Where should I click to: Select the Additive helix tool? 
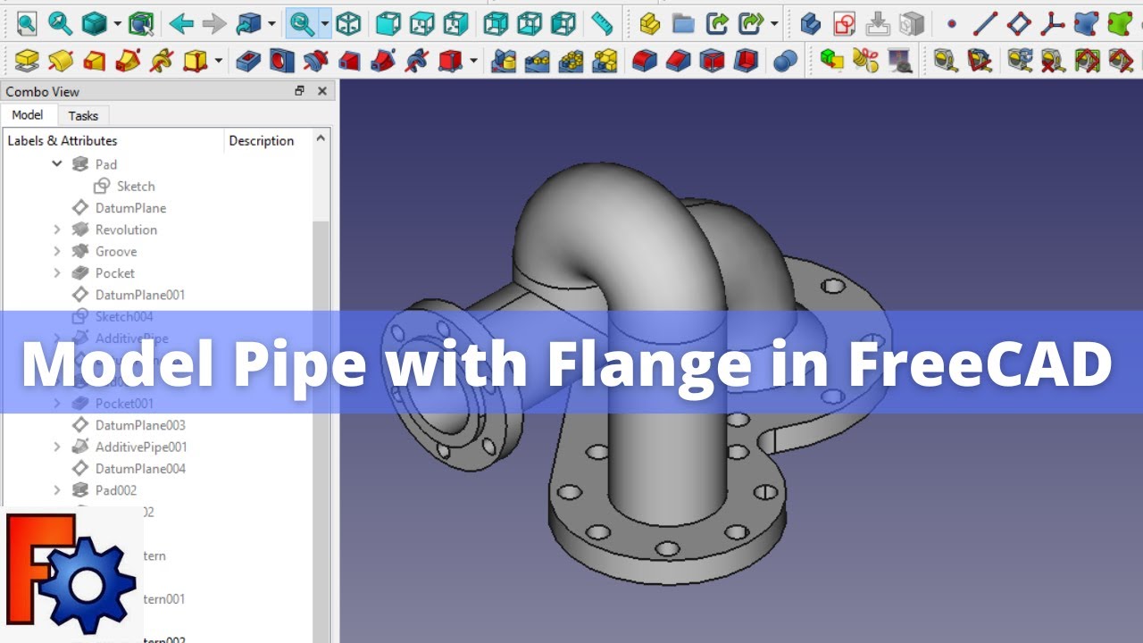[162, 61]
